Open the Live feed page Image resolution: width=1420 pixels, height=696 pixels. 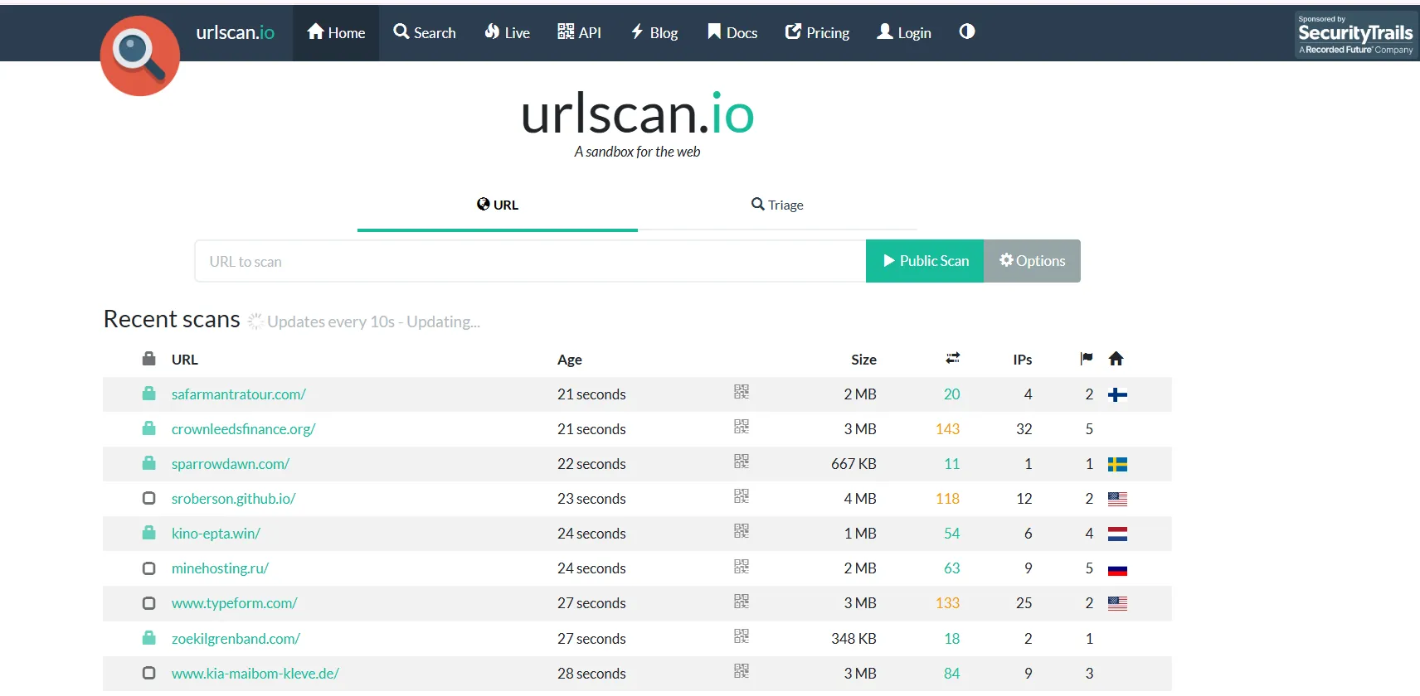coord(507,32)
